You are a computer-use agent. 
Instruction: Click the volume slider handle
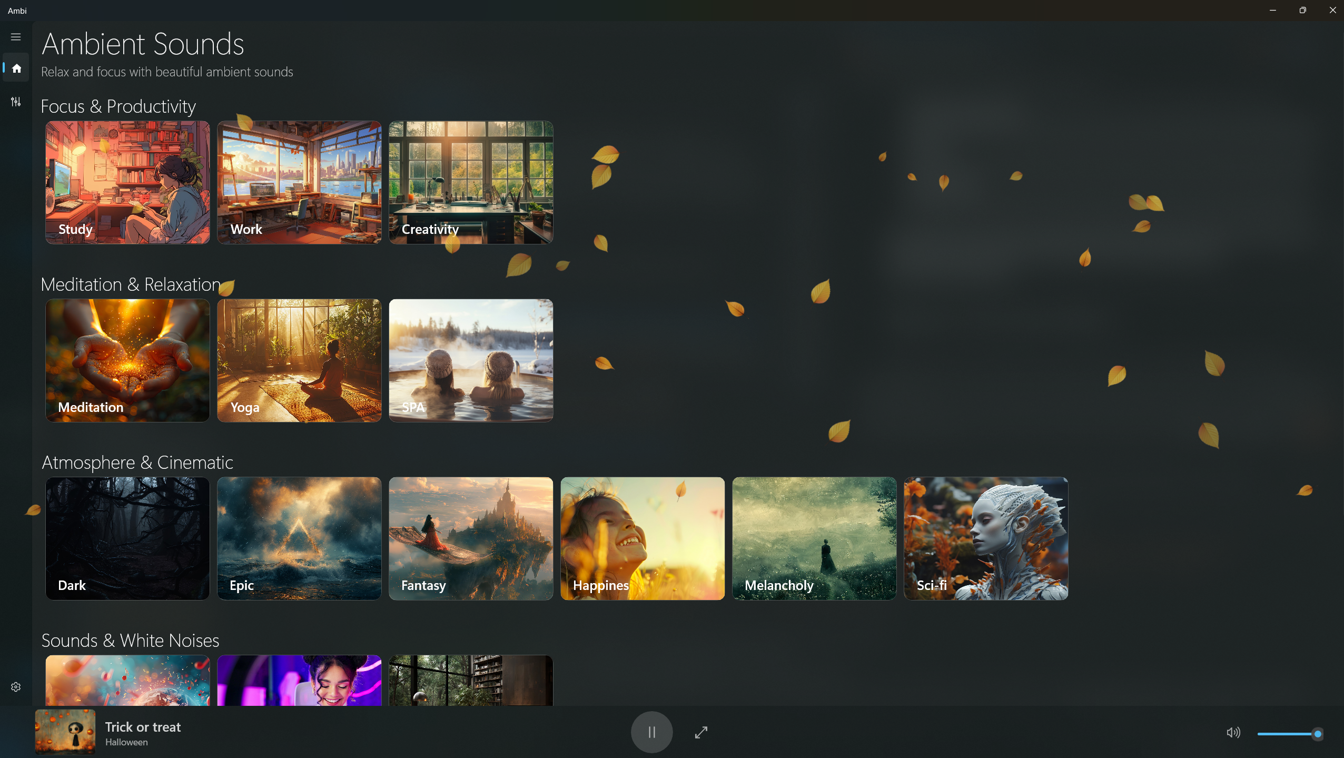1317,734
